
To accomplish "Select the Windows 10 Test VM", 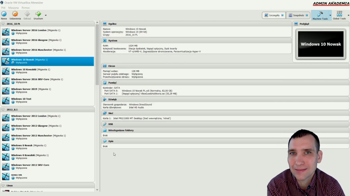I will pyautogui.click(x=48, y=100).
